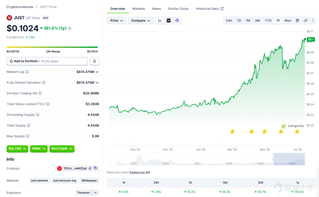Click the Tron logo in the contract field
This screenshot has height=197, width=319.
click(x=59, y=169)
